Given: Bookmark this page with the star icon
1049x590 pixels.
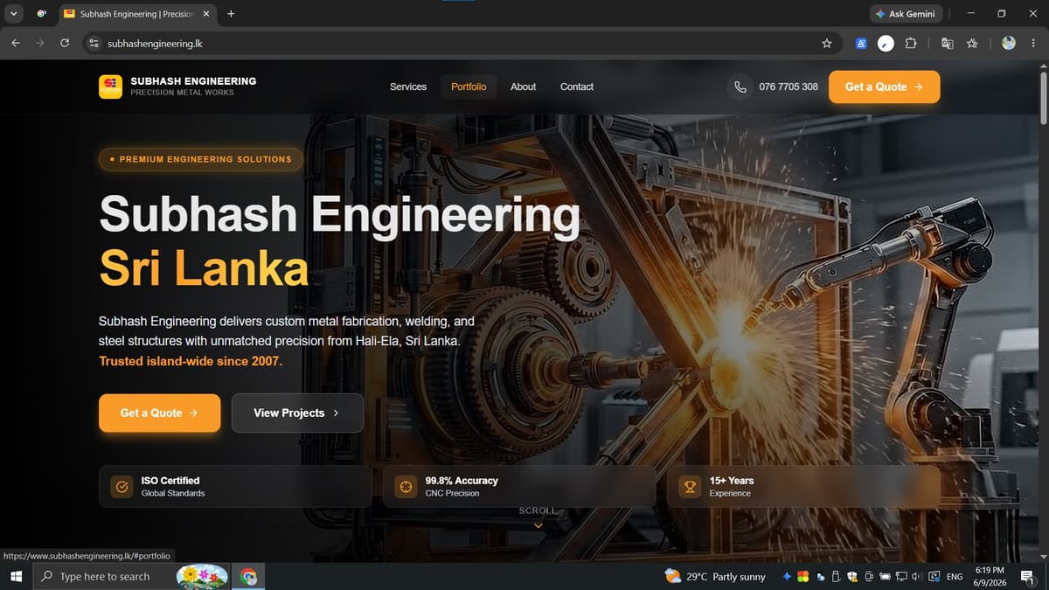Looking at the screenshot, I should point(827,43).
